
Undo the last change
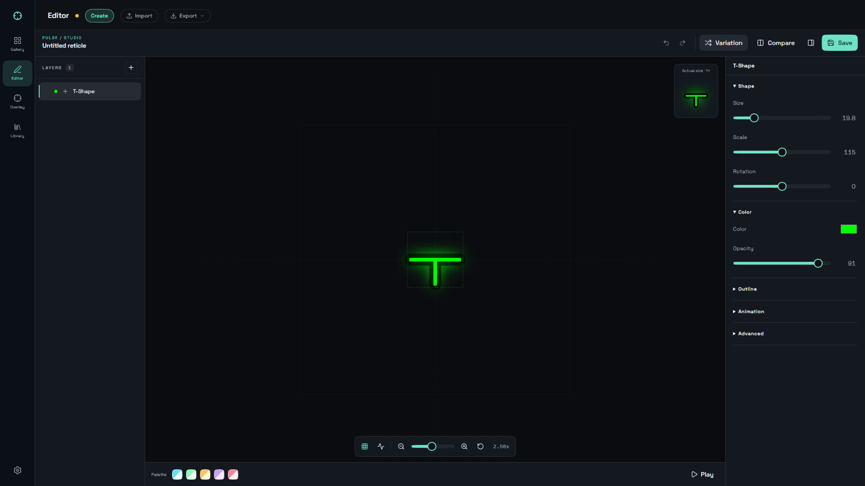tap(666, 43)
